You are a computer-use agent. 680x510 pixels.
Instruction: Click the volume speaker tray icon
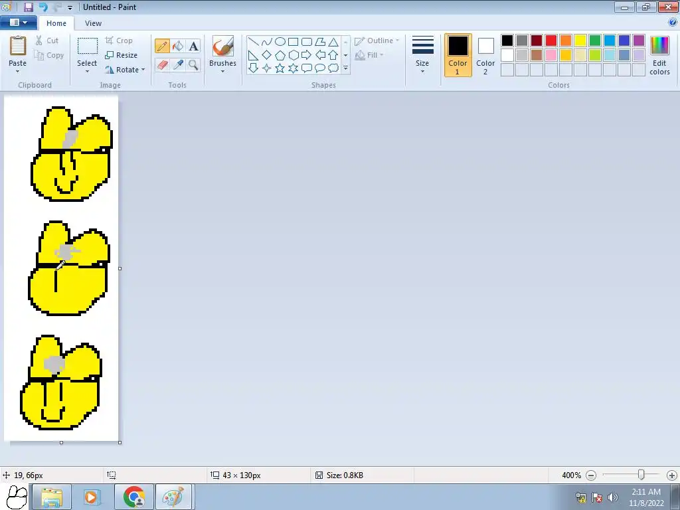(x=613, y=497)
